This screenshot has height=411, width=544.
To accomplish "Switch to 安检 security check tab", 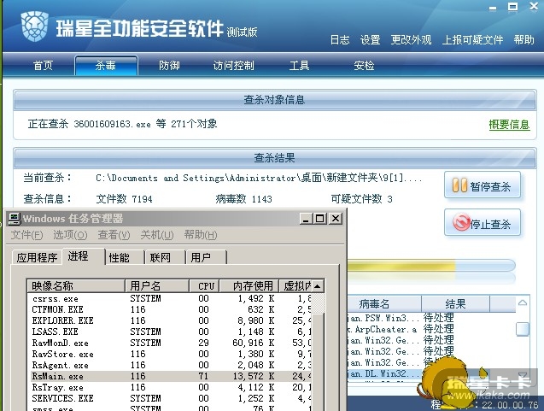I will pyautogui.click(x=364, y=65).
